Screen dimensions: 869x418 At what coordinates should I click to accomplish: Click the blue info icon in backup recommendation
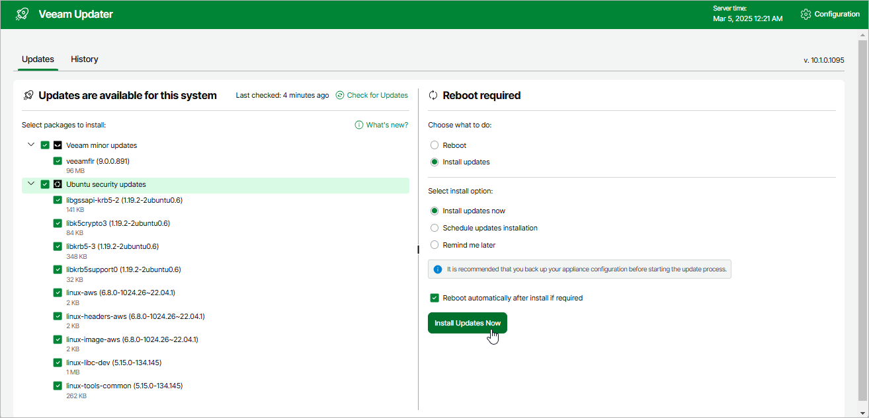pyautogui.click(x=437, y=269)
